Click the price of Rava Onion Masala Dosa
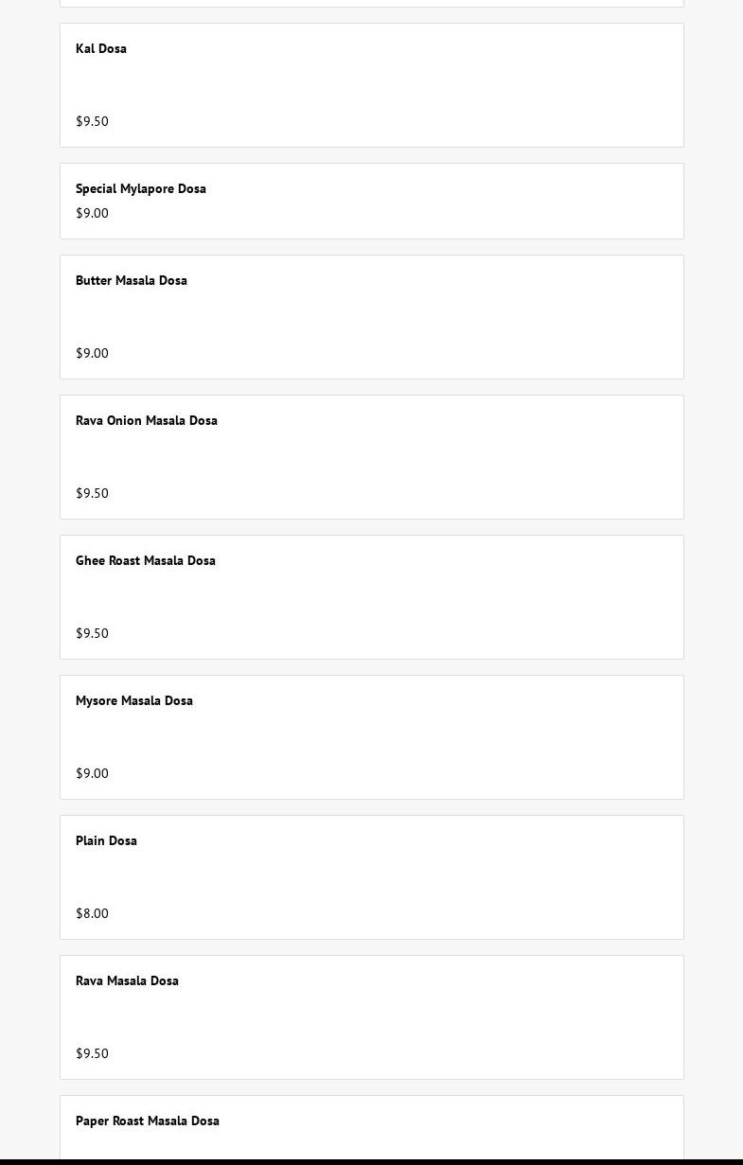The image size is (743, 1165). click(x=93, y=494)
